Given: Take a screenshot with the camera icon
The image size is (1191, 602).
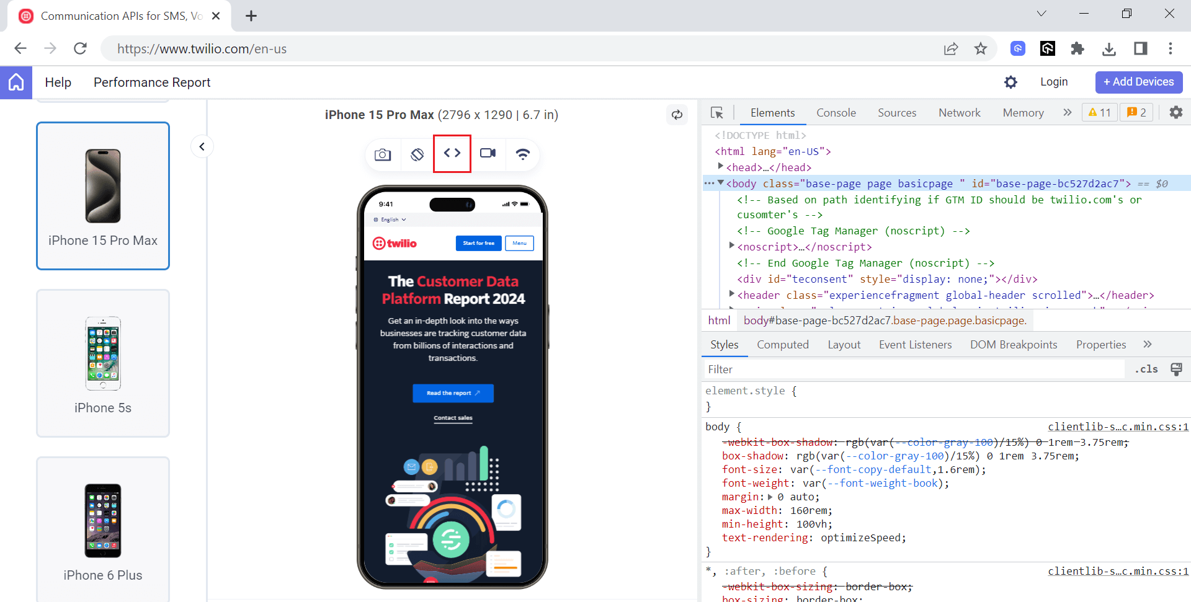Looking at the screenshot, I should tap(383, 154).
